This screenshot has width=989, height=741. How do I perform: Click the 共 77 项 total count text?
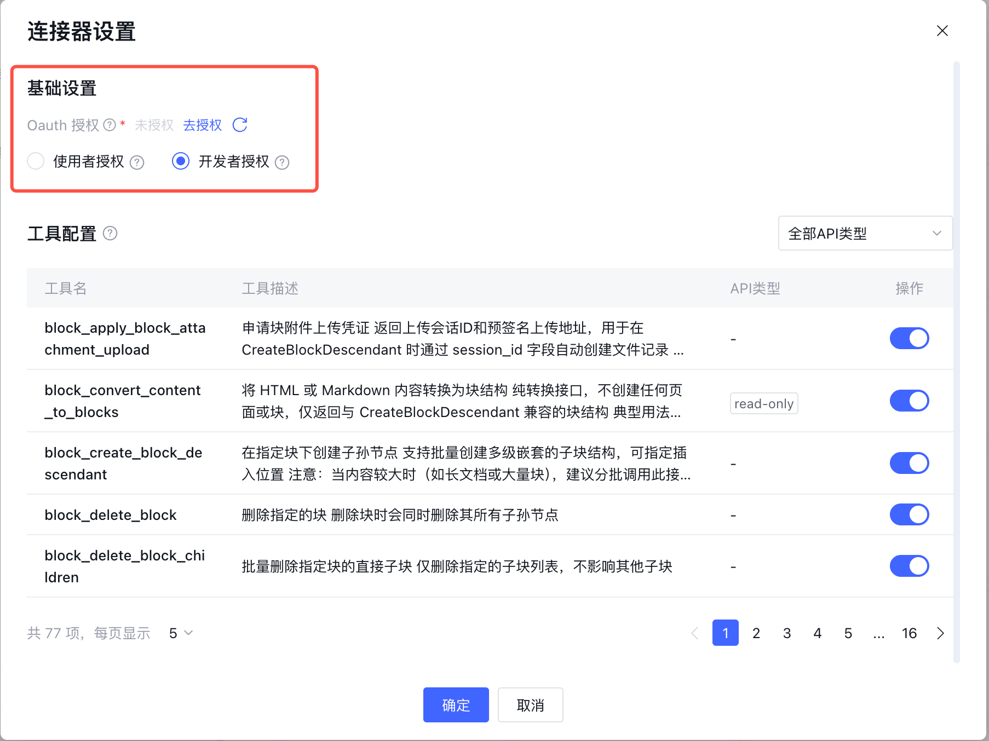pos(54,633)
